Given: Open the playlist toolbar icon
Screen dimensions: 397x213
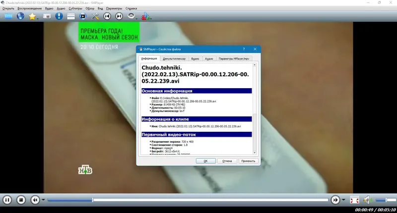Looking at the screenshot, I should 71,16.
